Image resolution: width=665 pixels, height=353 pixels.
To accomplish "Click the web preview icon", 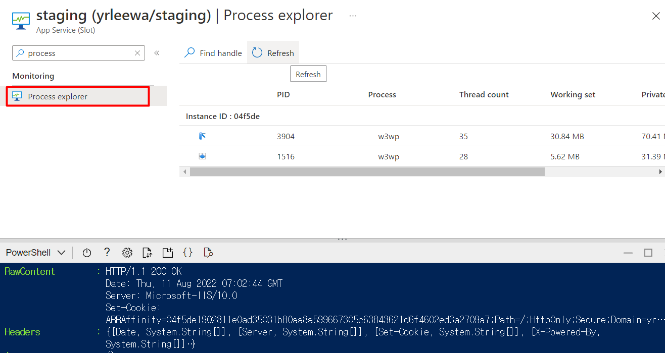I will point(208,253).
